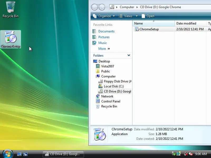The width and height of the screenshot is (211, 158).
Task: Expand the arrow before Computer in breadcrumb
Action: pos(117,7)
